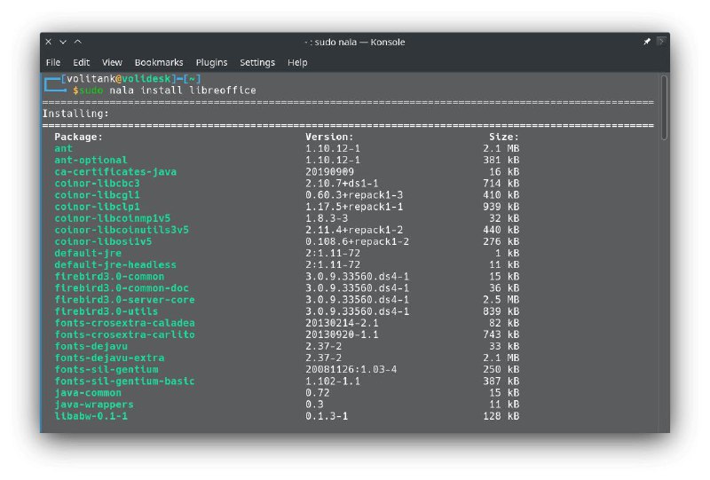710x480 pixels.
Task: Click the 'default-jre-headless' package name
Action: click(x=115, y=265)
